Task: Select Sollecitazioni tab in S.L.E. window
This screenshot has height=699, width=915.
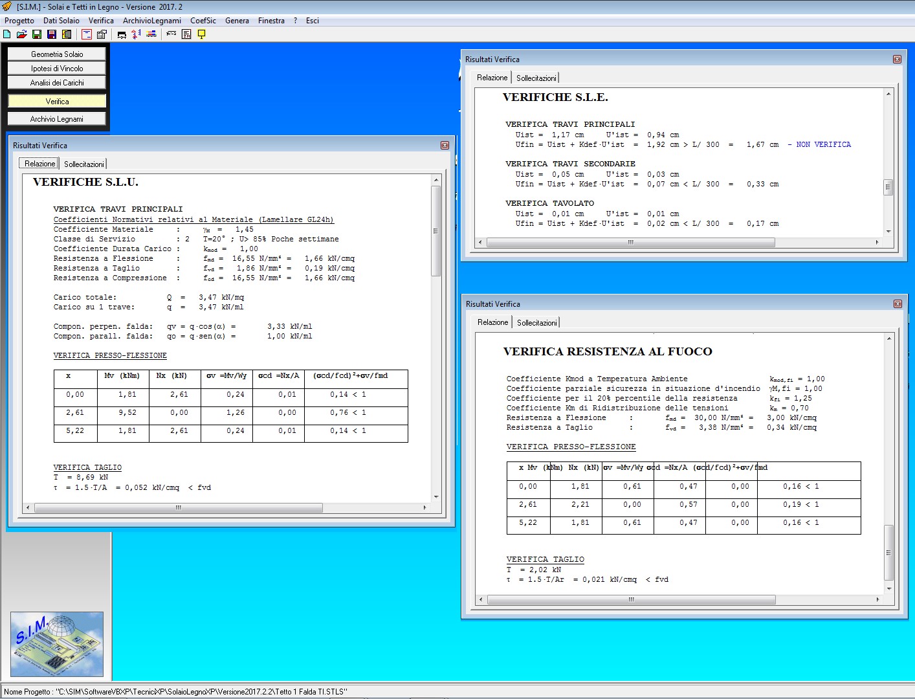Action: pos(536,78)
